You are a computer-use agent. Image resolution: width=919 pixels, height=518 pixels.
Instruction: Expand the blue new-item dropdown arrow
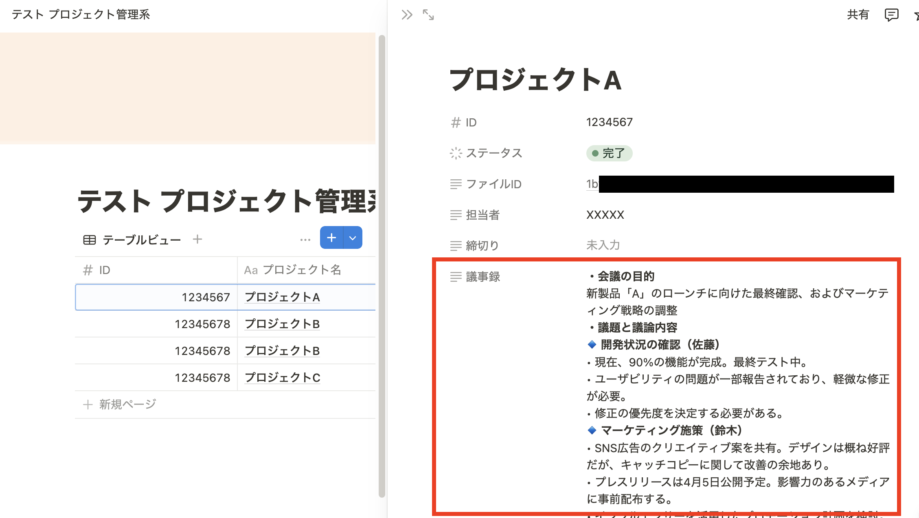point(353,238)
